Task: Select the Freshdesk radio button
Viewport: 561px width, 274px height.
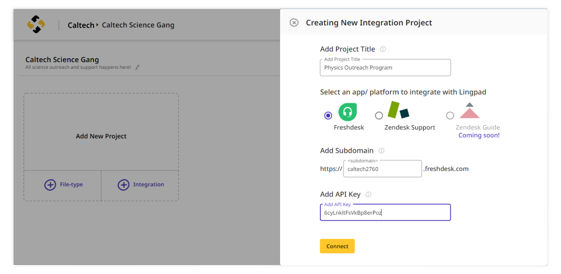Action: pyautogui.click(x=328, y=115)
